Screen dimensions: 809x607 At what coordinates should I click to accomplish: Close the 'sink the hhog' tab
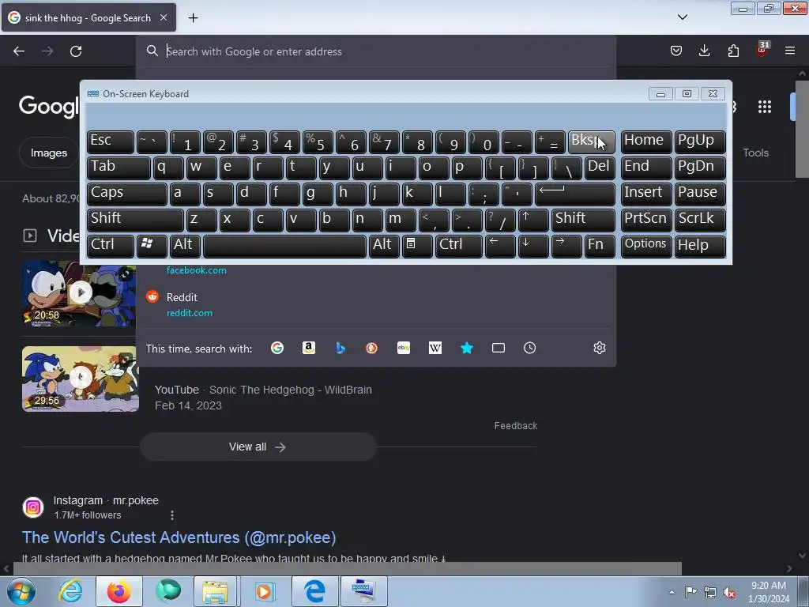(x=164, y=17)
